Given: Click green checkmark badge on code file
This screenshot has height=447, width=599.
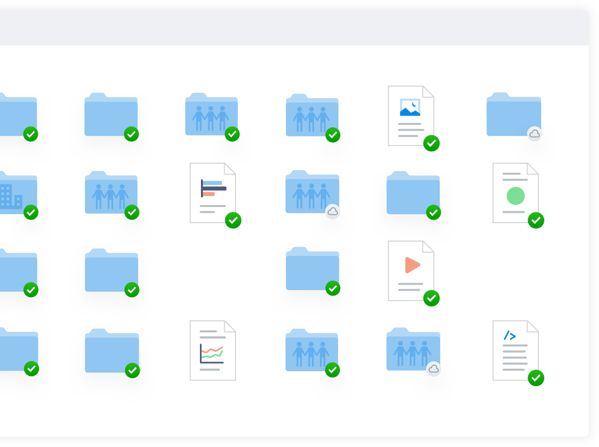Looking at the screenshot, I should point(536,378).
